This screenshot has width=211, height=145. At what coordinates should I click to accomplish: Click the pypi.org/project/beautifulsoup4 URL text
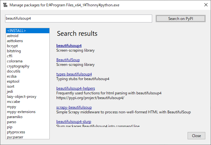click(90, 98)
